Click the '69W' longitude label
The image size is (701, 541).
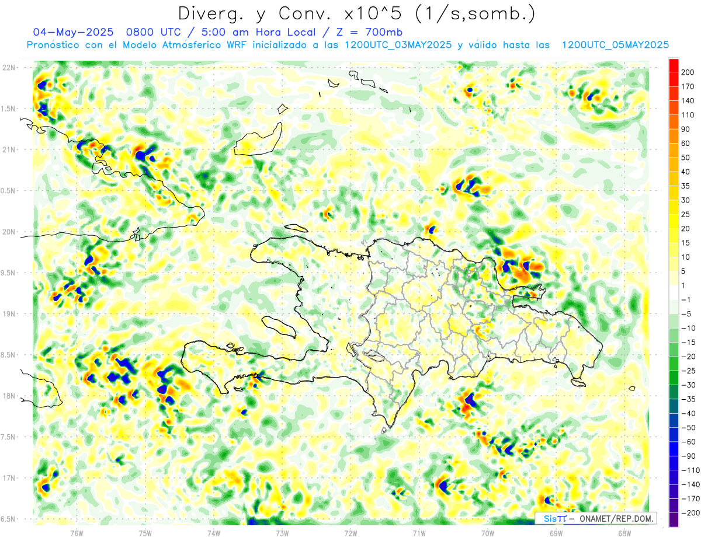point(556,533)
